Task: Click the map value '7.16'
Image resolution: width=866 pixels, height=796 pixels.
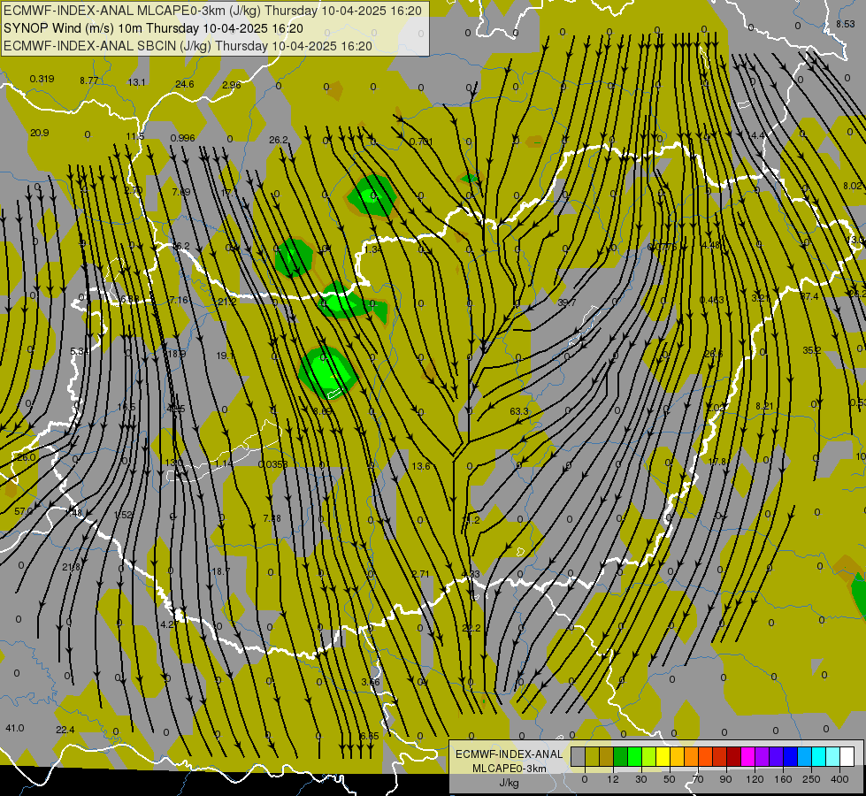Action: [179, 300]
